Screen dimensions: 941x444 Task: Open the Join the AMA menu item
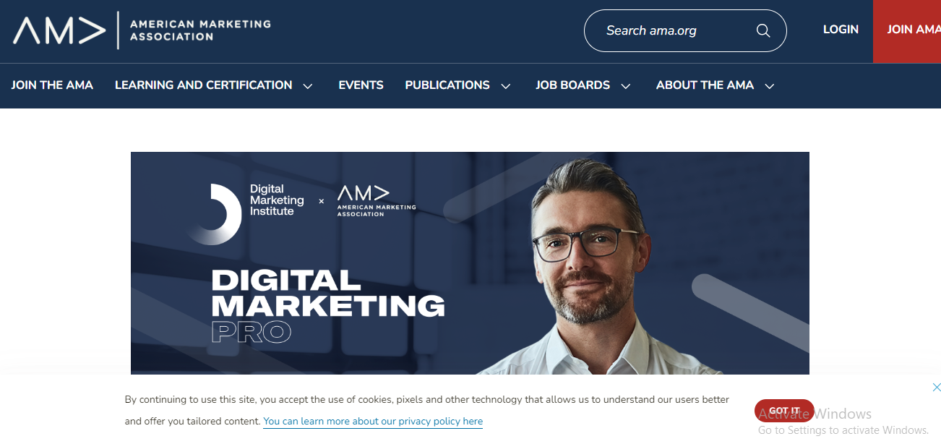pyautogui.click(x=52, y=85)
